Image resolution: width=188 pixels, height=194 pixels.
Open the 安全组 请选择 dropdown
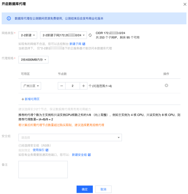70,137
